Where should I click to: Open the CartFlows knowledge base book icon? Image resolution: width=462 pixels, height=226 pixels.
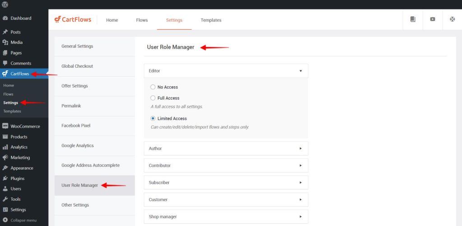point(413,19)
